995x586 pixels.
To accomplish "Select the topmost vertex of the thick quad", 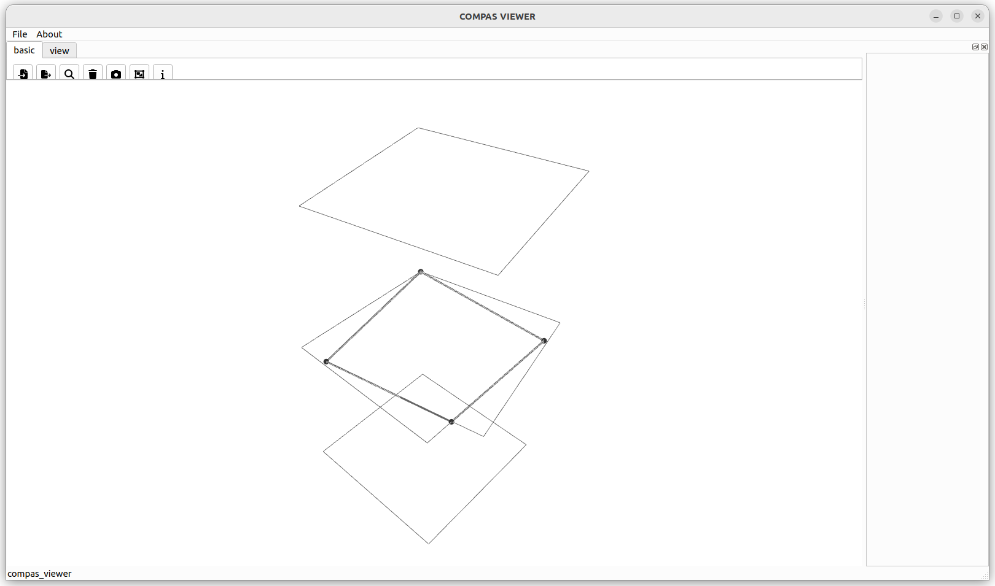I will tap(421, 271).
